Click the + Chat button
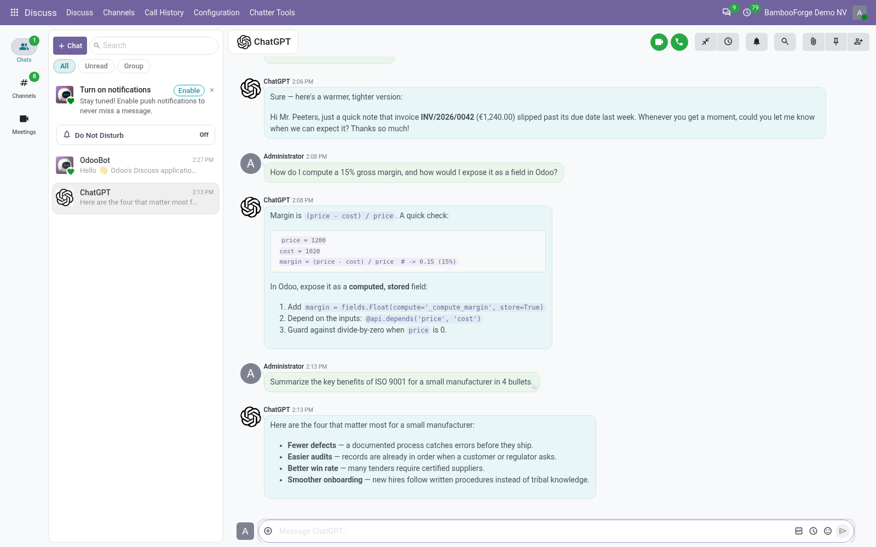This screenshot has width=876, height=547. coord(70,45)
